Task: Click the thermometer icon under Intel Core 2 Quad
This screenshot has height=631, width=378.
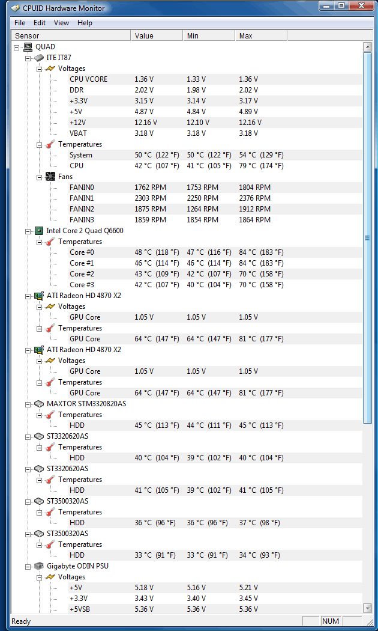Action: coord(50,242)
